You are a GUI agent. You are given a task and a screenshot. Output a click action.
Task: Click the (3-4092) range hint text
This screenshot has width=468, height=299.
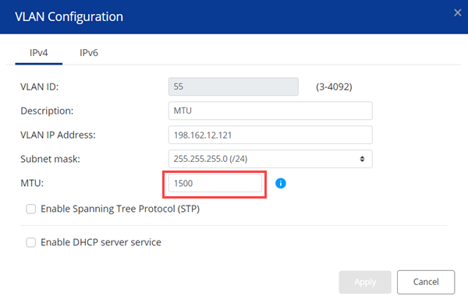pos(334,87)
